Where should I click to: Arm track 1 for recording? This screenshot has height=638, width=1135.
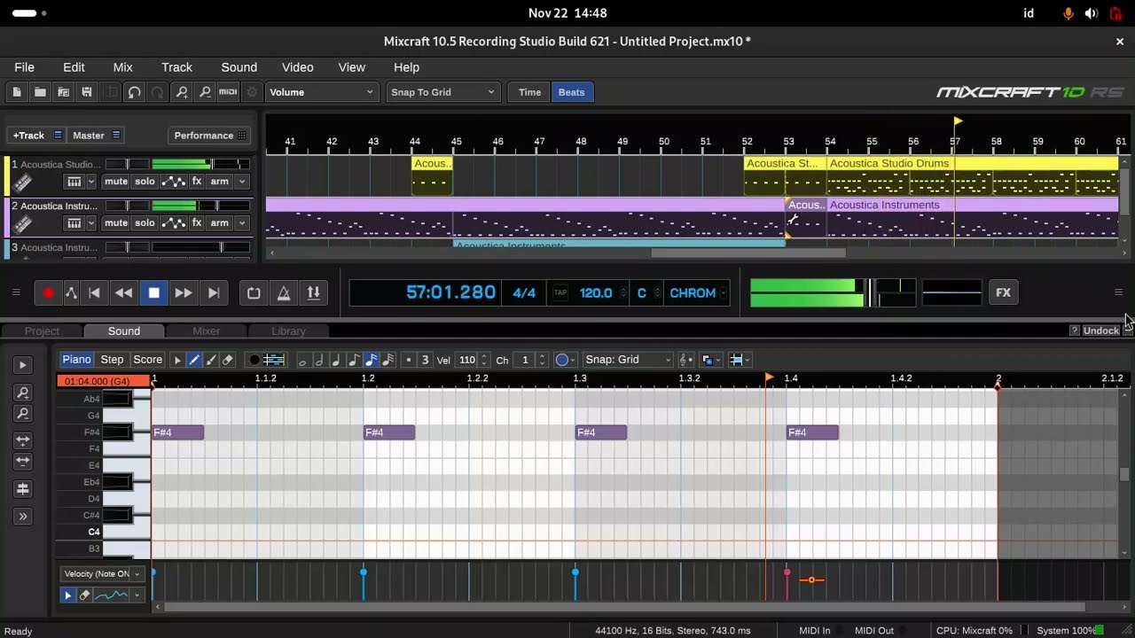pos(219,182)
